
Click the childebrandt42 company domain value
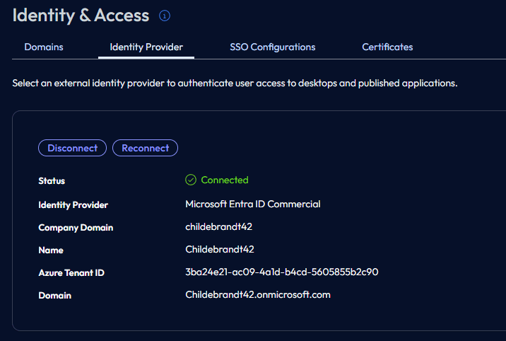[218, 228]
